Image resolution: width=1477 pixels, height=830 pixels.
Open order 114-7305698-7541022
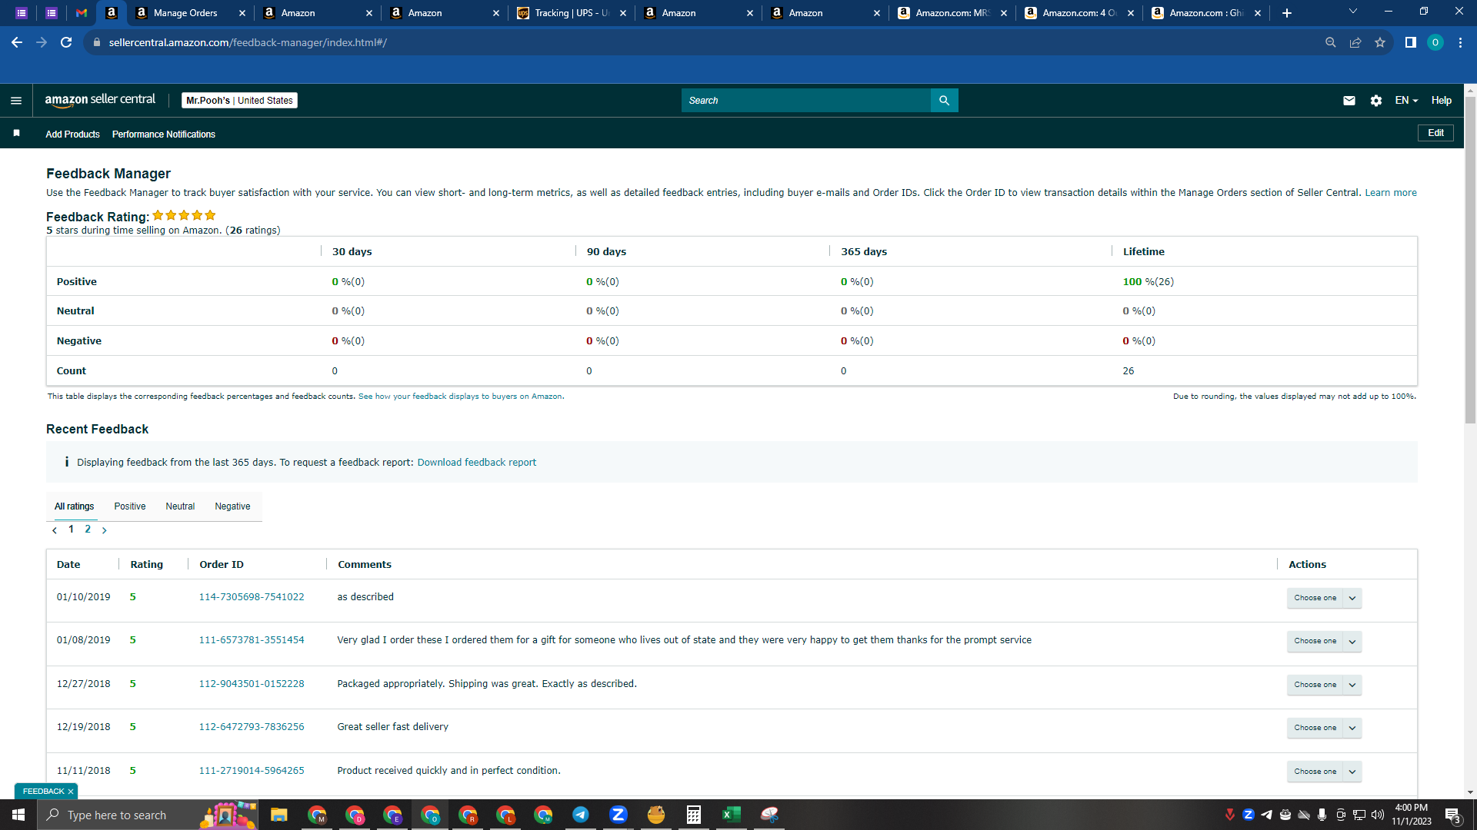[252, 597]
